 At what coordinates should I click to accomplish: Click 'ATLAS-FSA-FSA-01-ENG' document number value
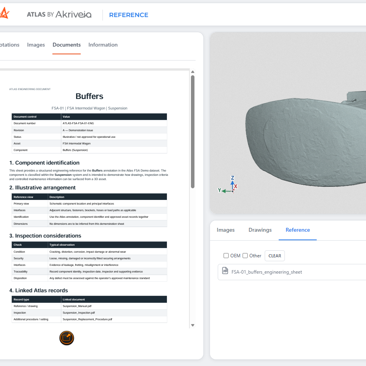click(x=78, y=123)
